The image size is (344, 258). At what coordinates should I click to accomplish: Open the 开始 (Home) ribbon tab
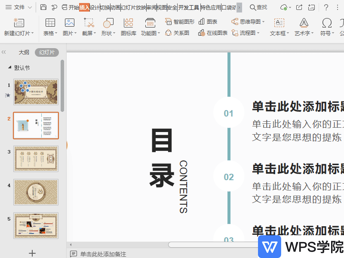click(74, 7)
